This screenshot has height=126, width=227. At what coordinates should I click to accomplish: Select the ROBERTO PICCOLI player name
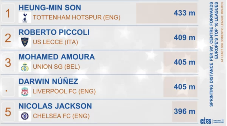coord(54,32)
